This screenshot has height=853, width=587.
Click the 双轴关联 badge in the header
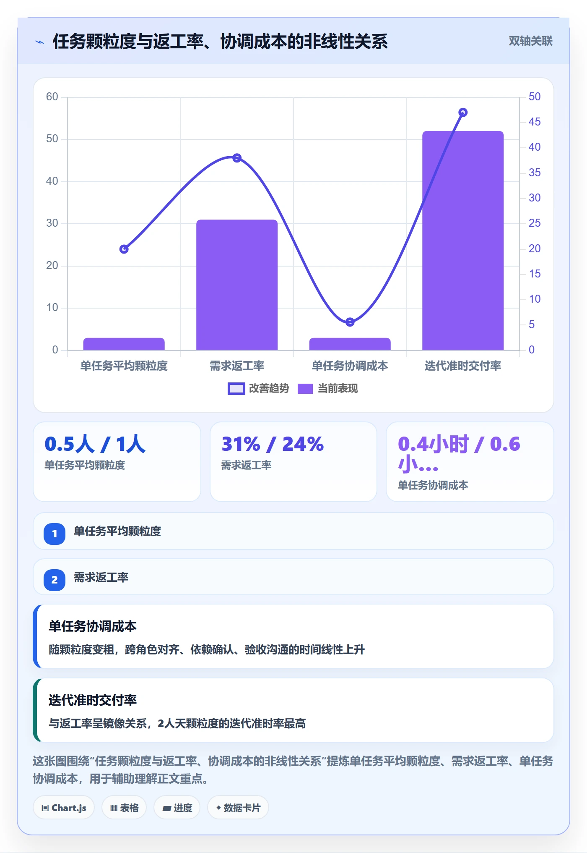tap(530, 41)
